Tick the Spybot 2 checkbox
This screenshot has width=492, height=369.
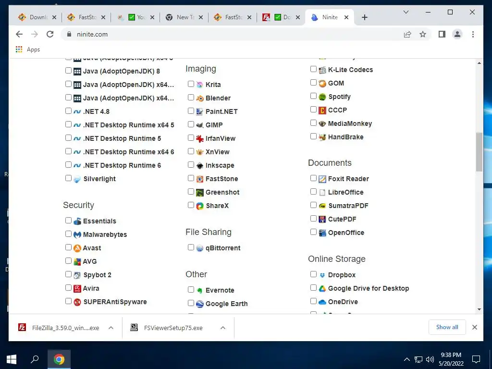(x=68, y=274)
